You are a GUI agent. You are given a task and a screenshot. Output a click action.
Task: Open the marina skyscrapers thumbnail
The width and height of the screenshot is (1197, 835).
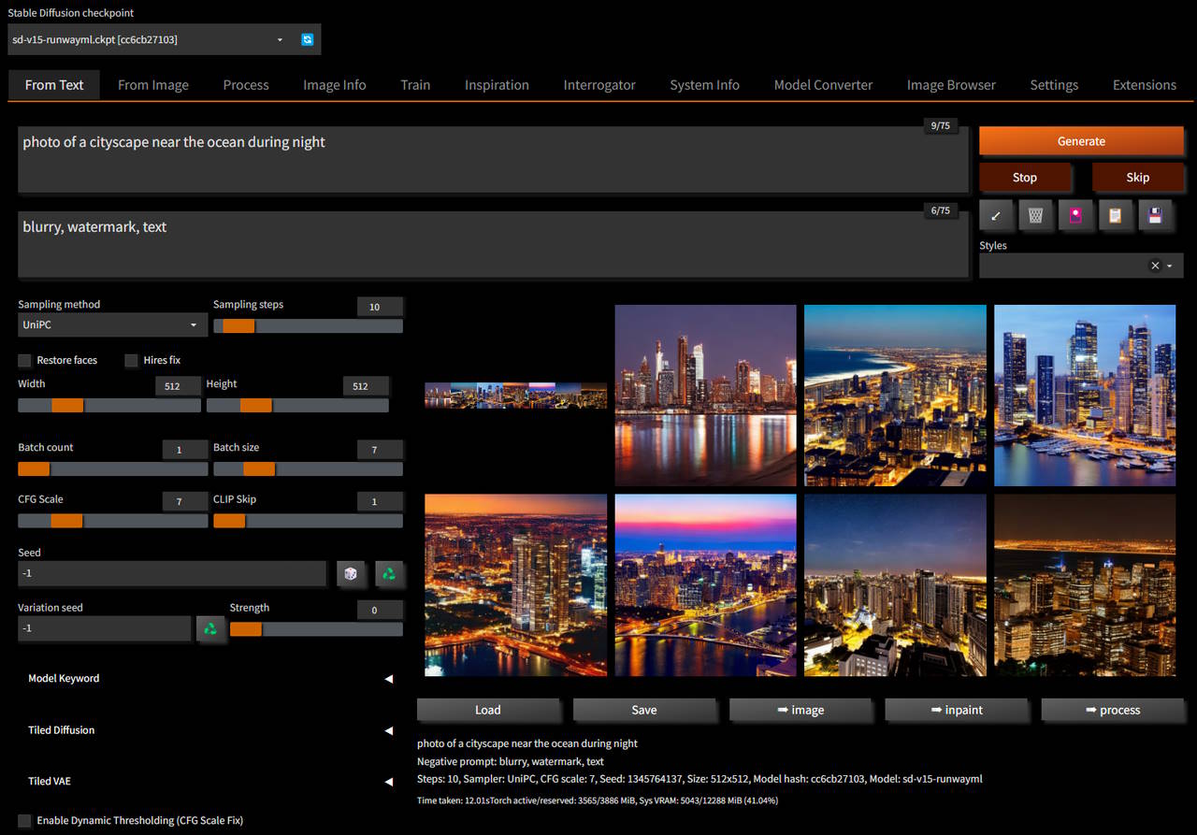[1085, 396]
